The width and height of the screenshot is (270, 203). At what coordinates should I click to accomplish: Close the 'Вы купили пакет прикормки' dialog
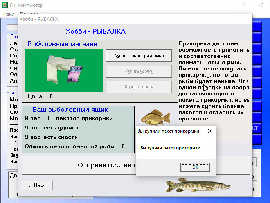tap(210, 131)
